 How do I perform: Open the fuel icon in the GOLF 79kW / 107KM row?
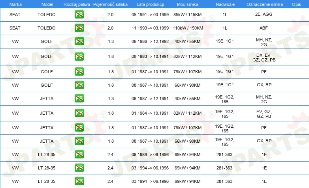click(79, 72)
